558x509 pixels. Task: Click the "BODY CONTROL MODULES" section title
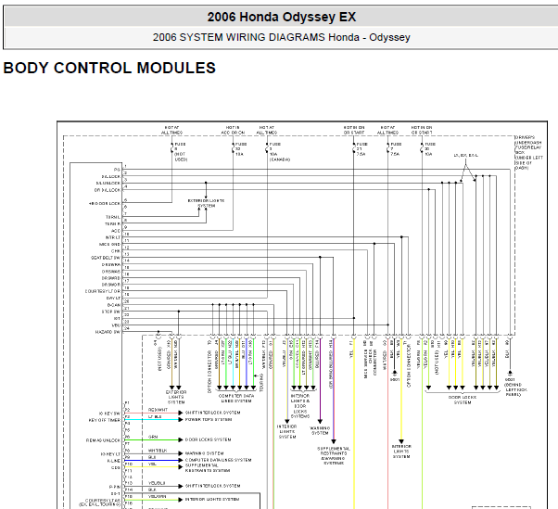[x=109, y=68]
